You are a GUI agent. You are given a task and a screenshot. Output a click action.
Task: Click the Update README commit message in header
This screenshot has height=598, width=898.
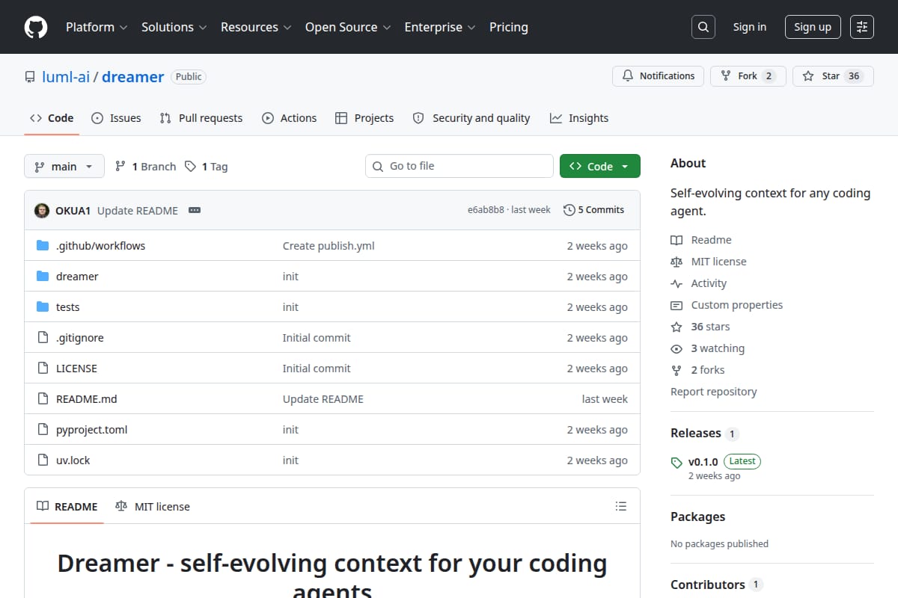point(138,211)
